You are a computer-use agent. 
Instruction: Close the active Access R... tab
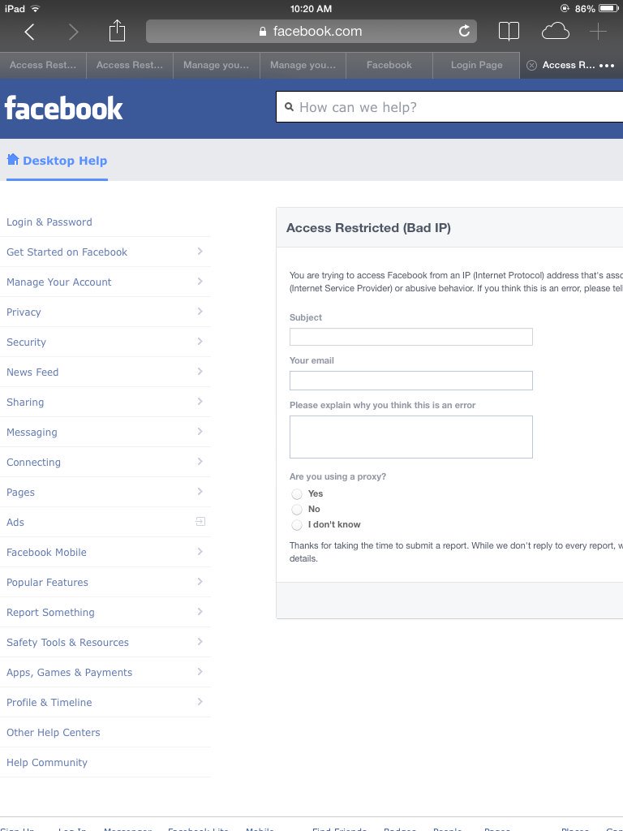(531, 65)
